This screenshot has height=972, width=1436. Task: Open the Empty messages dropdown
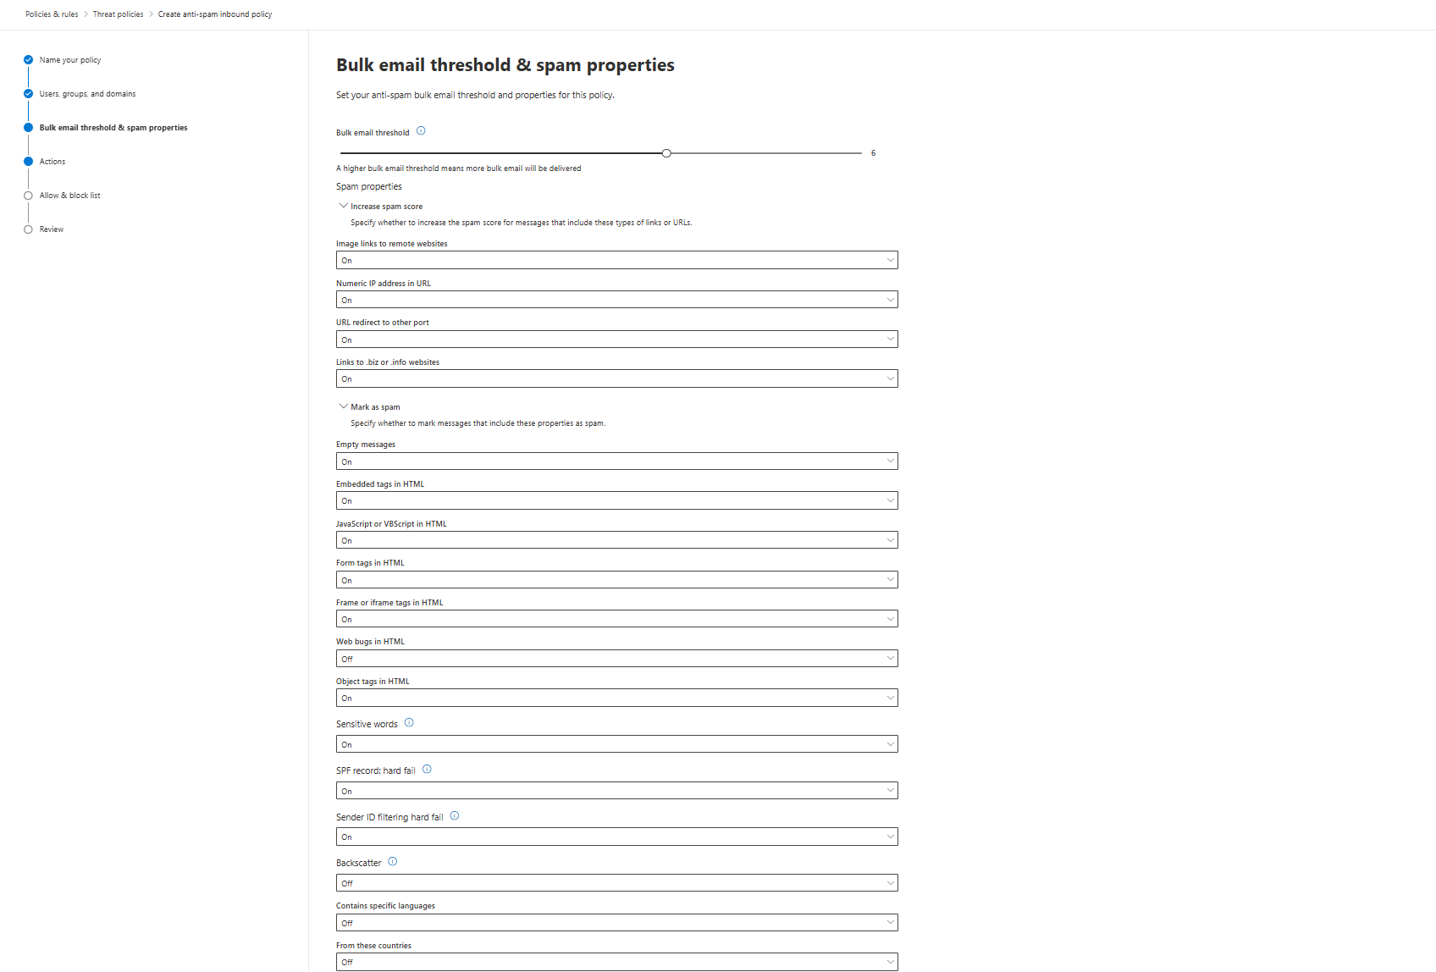[x=616, y=461]
